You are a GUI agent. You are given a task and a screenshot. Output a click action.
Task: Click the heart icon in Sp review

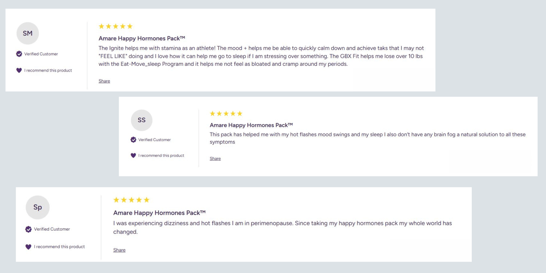28,247
